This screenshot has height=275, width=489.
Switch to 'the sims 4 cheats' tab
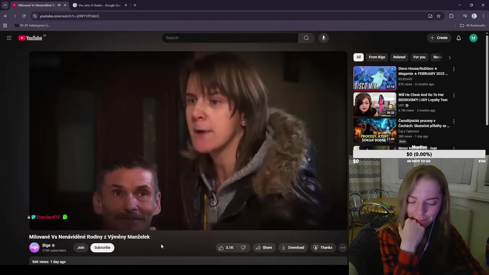[x=99, y=5]
